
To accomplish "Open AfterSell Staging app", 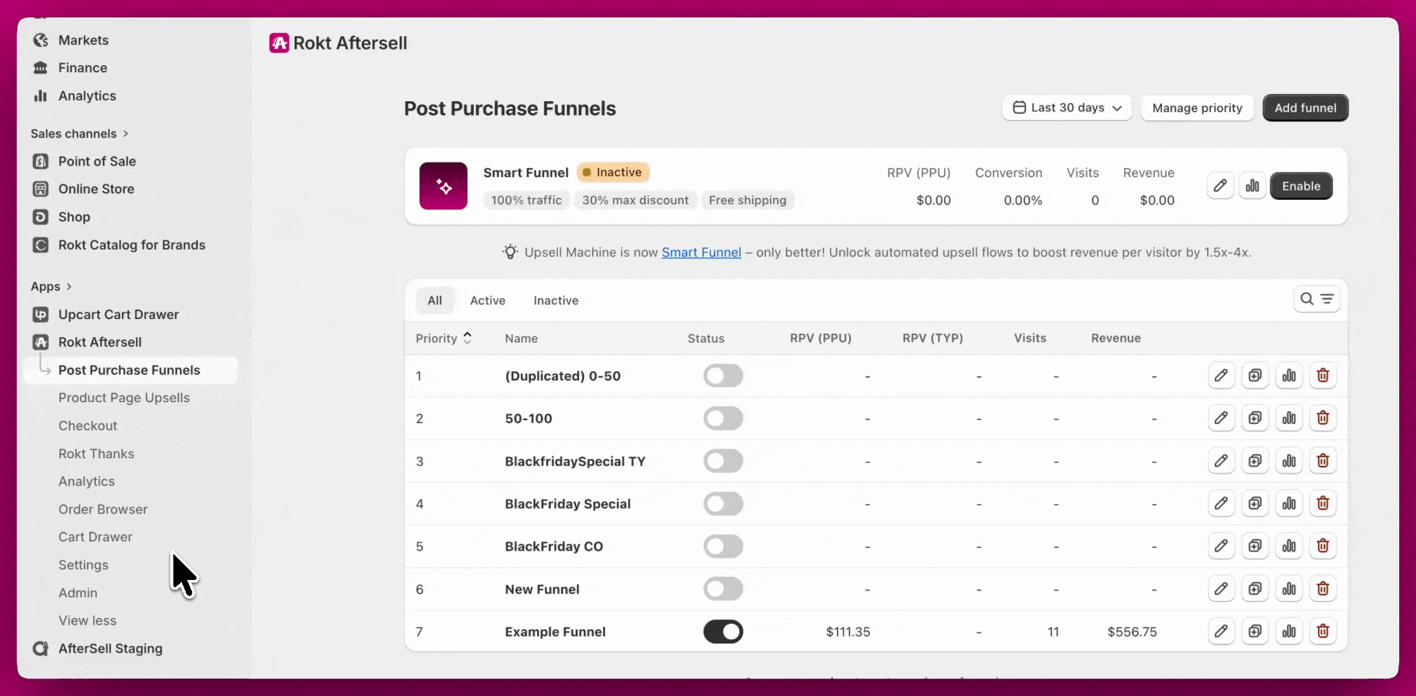I will [110, 648].
